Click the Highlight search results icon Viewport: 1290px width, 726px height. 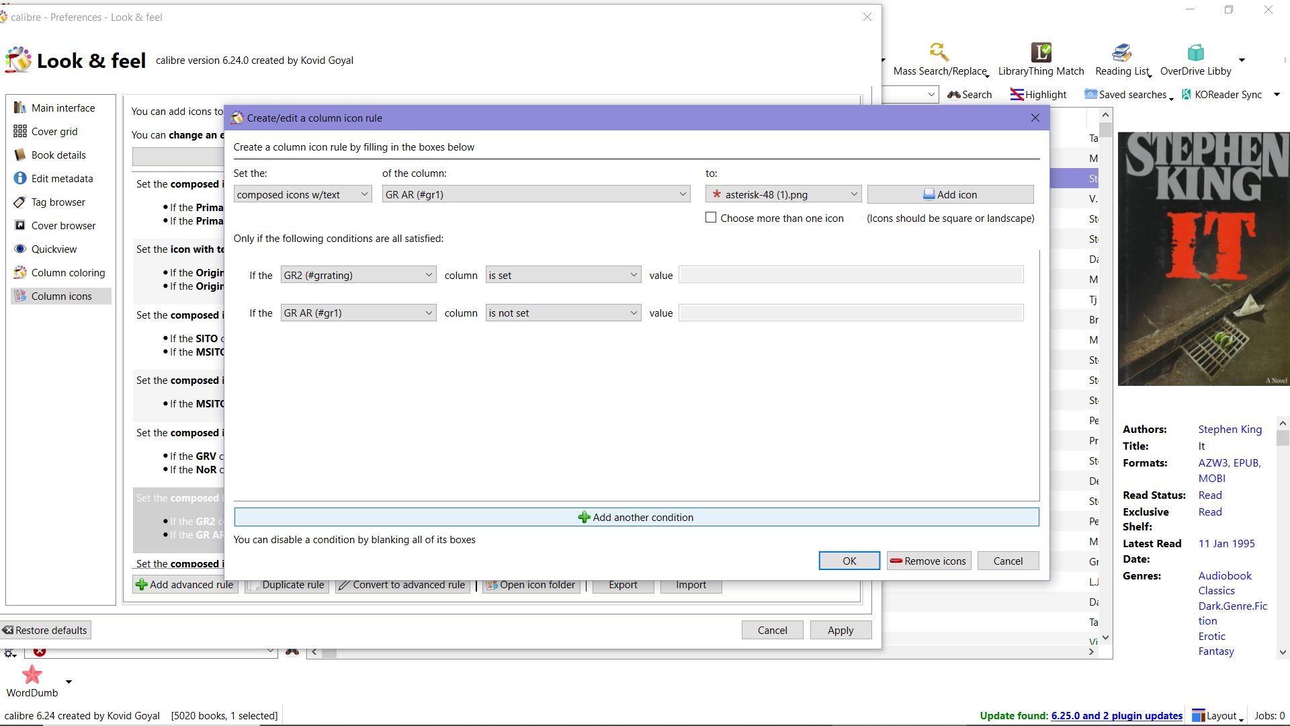pos(1017,95)
